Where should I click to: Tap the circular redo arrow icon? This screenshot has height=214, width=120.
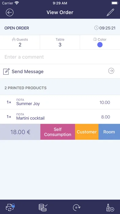(x=77, y=208)
